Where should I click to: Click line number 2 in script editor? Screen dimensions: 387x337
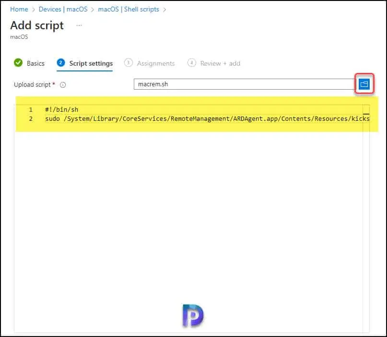coord(31,119)
